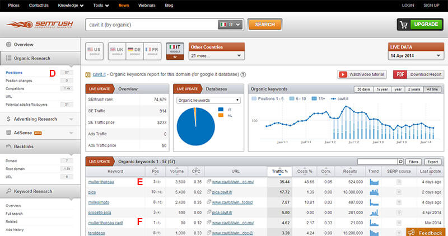This screenshot has width=448, height=236.
Task: Expand the Tools menu
Action: tap(101, 6)
